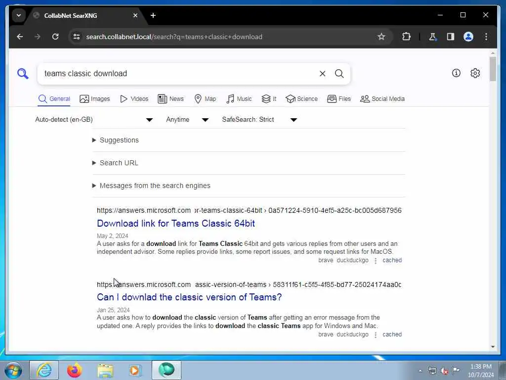Close the CollabNet SearXNG tab
The image size is (506, 380).
(x=135, y=15)
